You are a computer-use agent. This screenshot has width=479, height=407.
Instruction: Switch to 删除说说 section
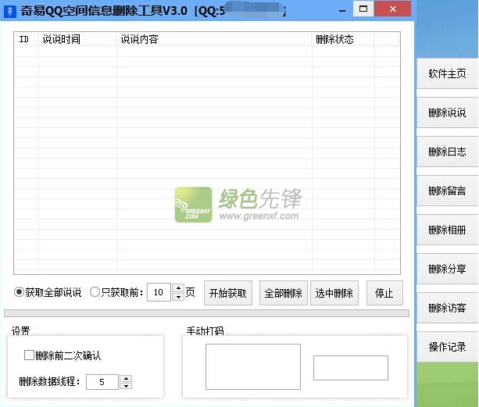[447, 112]
